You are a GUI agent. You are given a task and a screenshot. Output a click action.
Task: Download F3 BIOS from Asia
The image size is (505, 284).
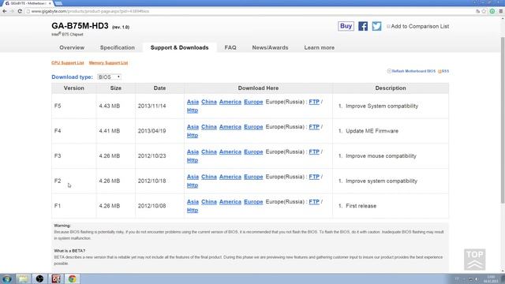[x=193, y=151]
